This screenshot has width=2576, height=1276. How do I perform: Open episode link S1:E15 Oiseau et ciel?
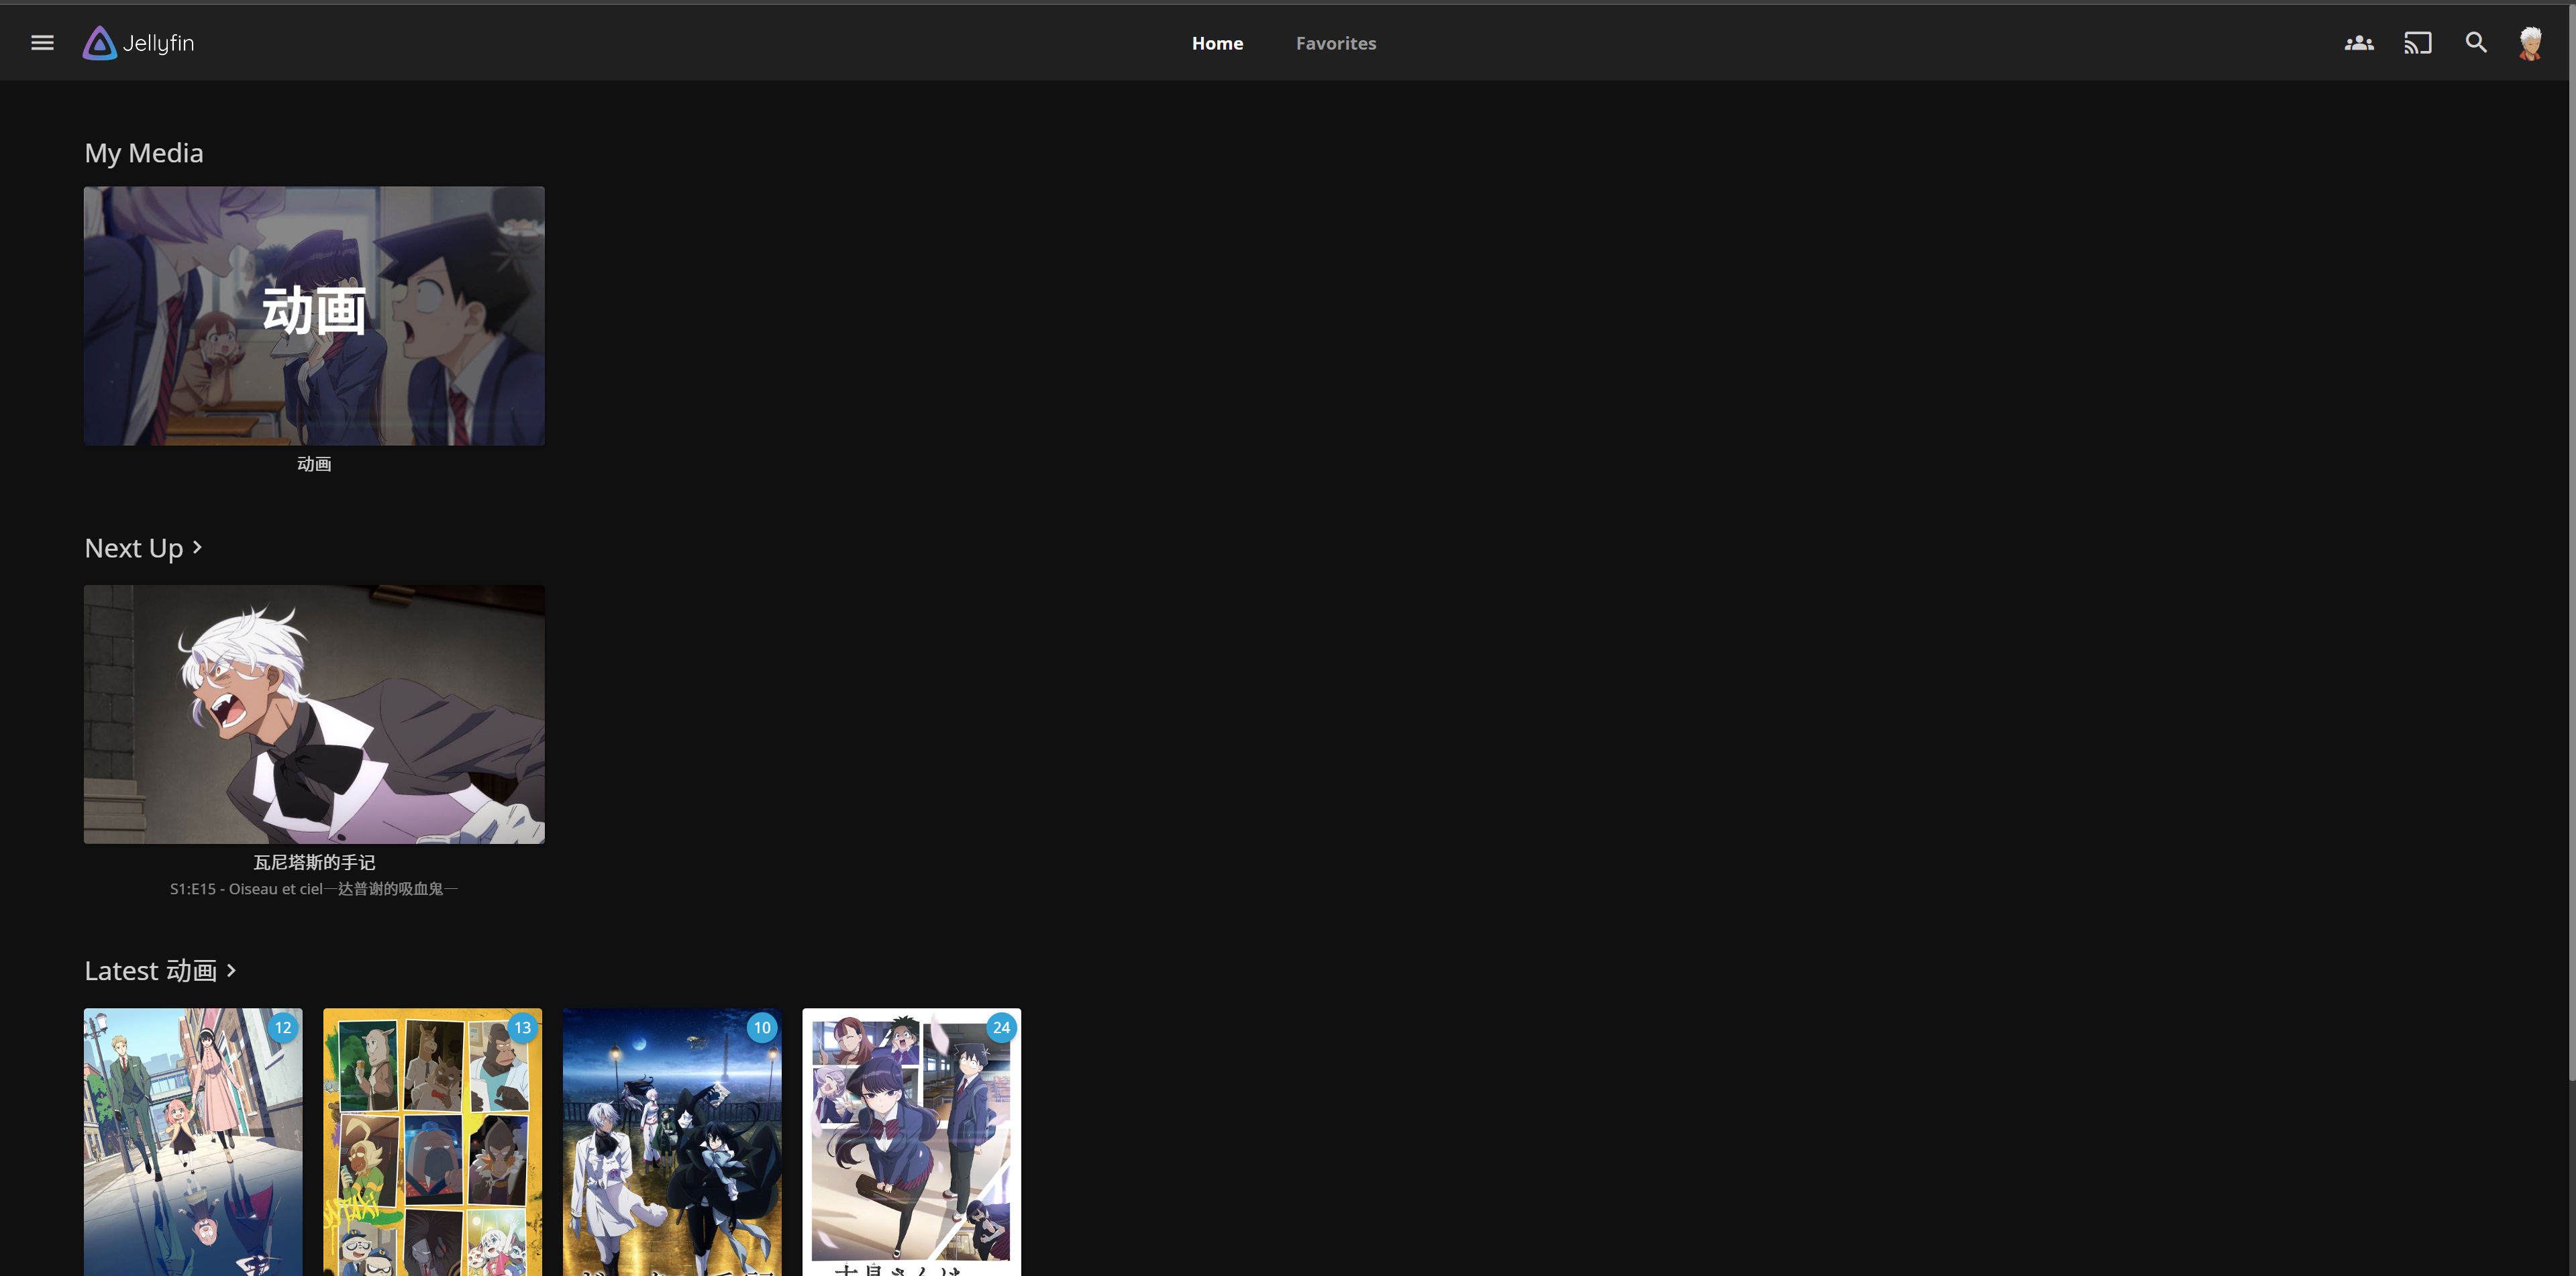click(x=313, y=889)
